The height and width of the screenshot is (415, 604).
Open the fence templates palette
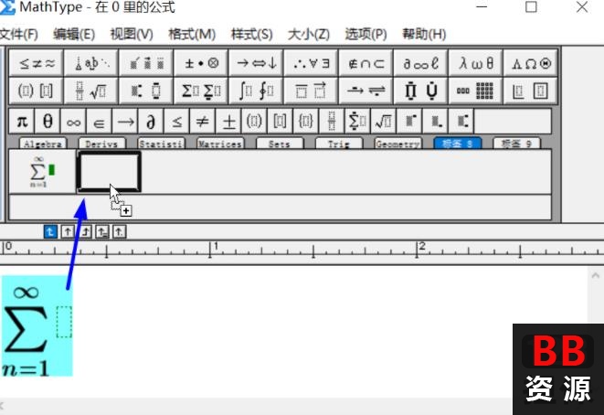pos(37,90)
